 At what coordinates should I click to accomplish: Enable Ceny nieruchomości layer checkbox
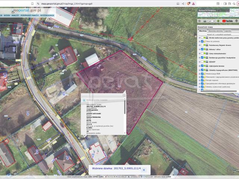point(202,53)
